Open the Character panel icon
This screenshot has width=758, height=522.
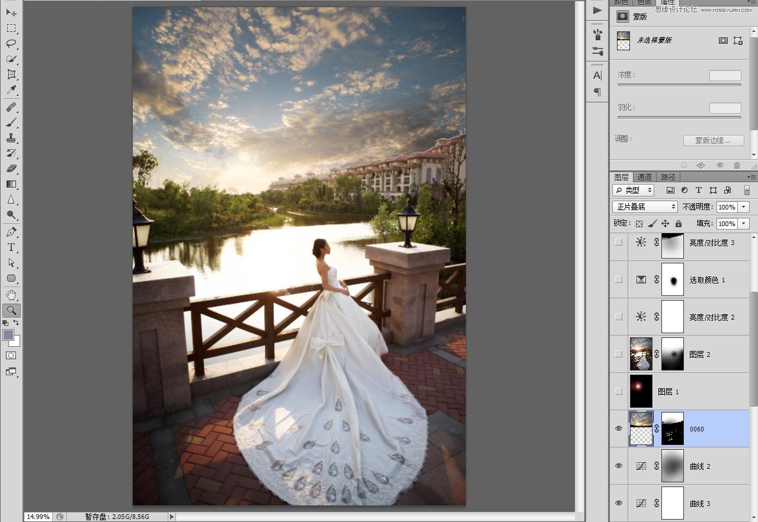pyautogui.click(x=597, y=75)
